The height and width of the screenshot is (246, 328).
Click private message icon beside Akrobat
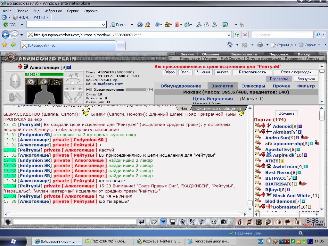tap(258, 132)
